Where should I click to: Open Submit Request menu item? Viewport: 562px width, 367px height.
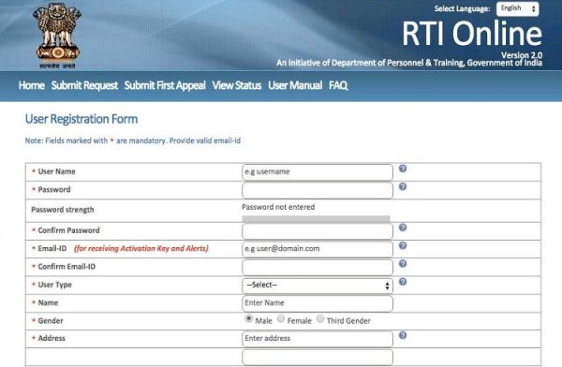tap(84, 85)
